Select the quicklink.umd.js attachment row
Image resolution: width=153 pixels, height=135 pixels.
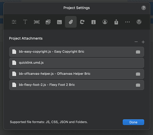(x=76, y=63)
